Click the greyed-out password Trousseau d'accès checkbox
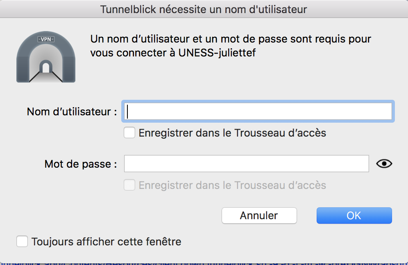Viewport: 408px width, 265px height. (129, 185)
